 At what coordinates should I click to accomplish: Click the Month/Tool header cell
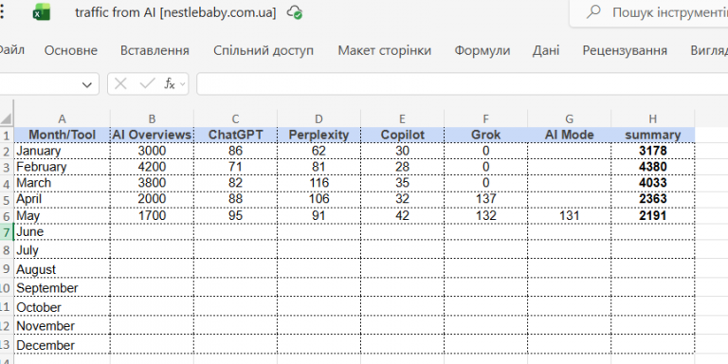(x=63, y=136)
